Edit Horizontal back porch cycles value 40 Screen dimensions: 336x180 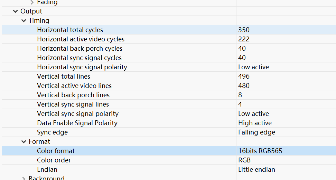pos(242,48)
